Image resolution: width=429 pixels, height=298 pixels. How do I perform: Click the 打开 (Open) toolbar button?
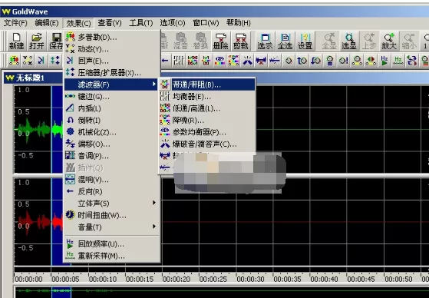pos(36,41)
